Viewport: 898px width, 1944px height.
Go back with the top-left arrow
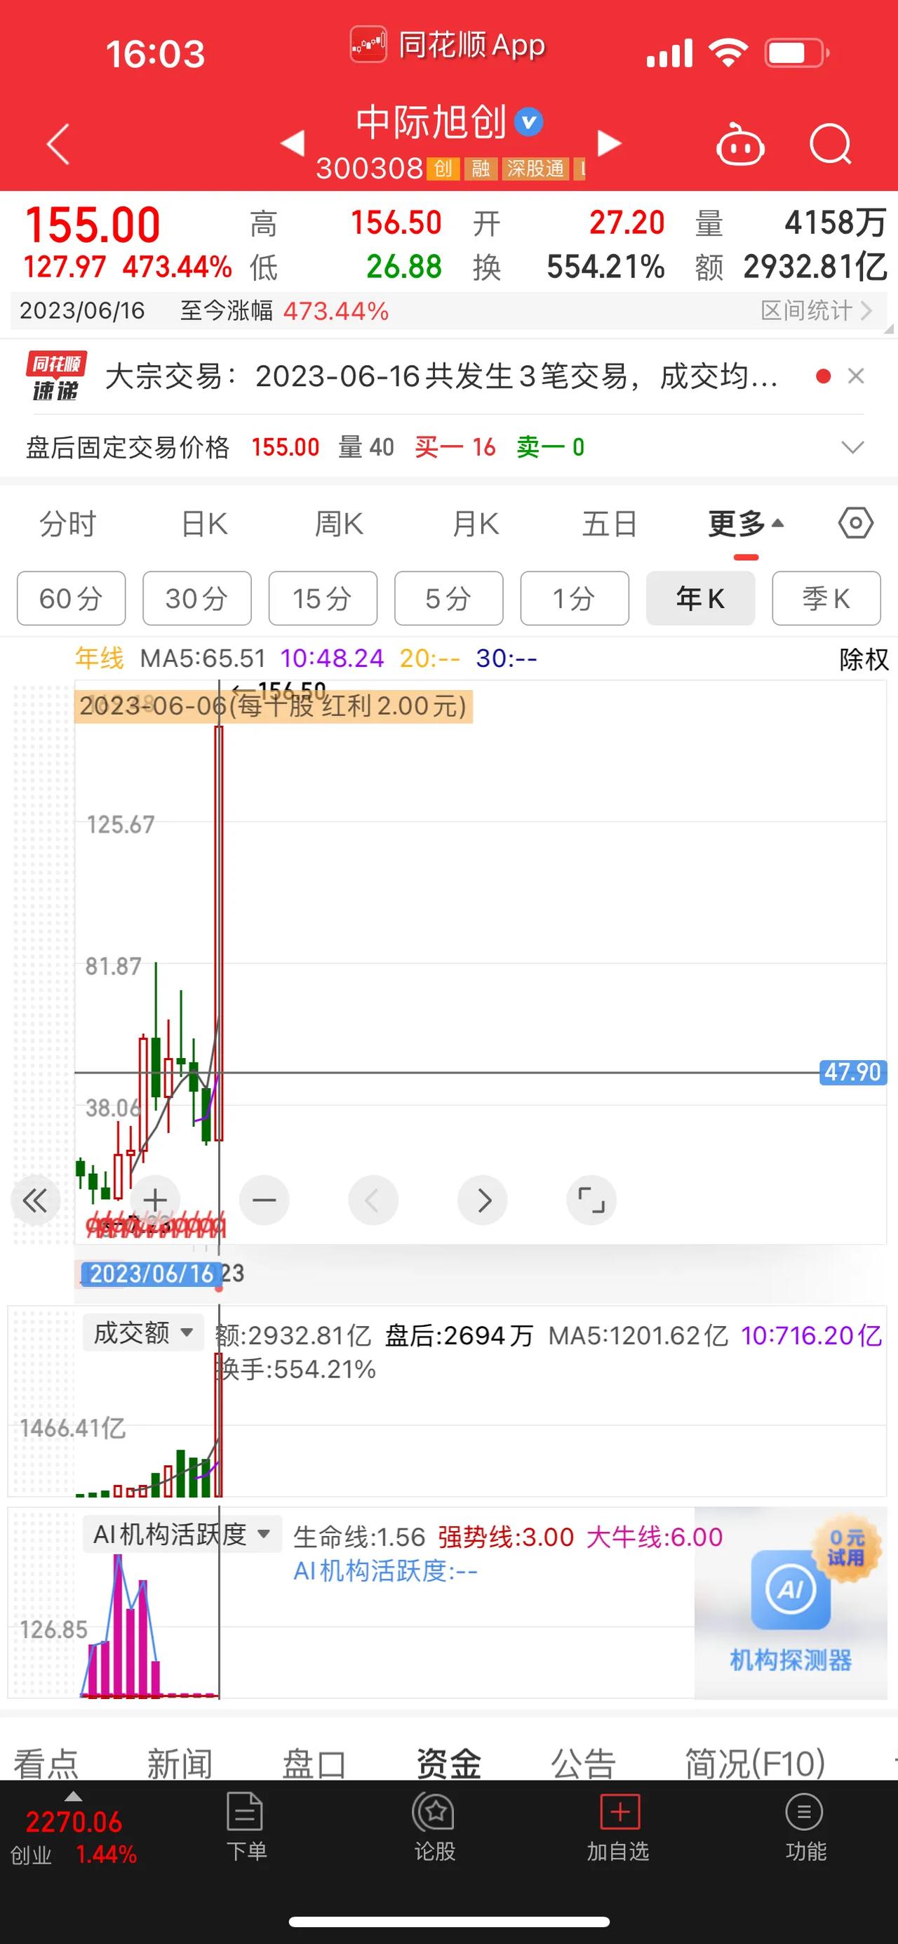58,143
